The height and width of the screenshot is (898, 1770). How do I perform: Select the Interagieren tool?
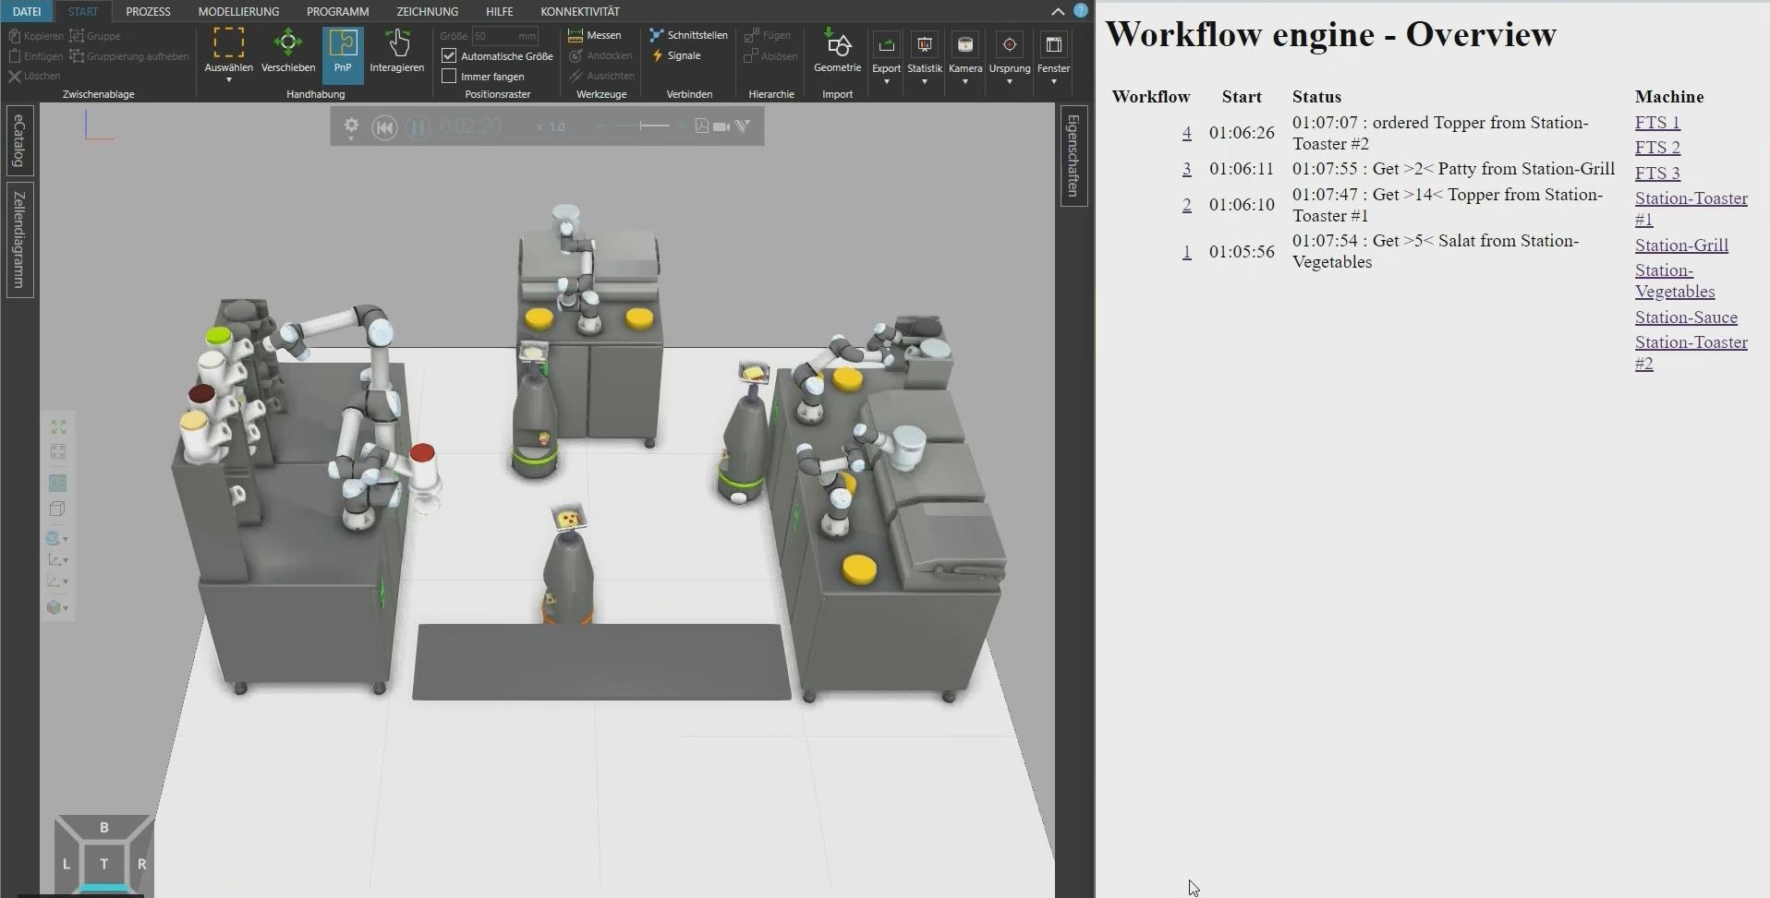tap(396, 51)
